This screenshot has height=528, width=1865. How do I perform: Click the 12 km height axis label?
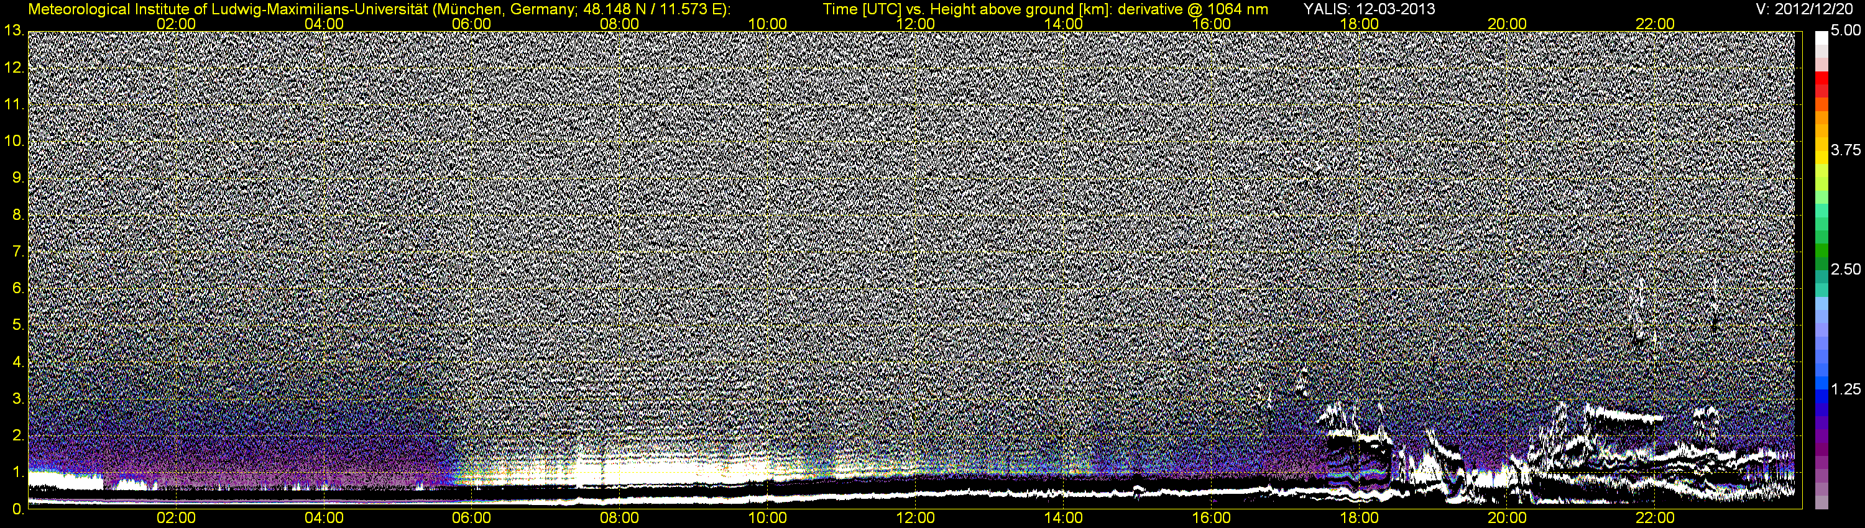click(x=13, y=67)
